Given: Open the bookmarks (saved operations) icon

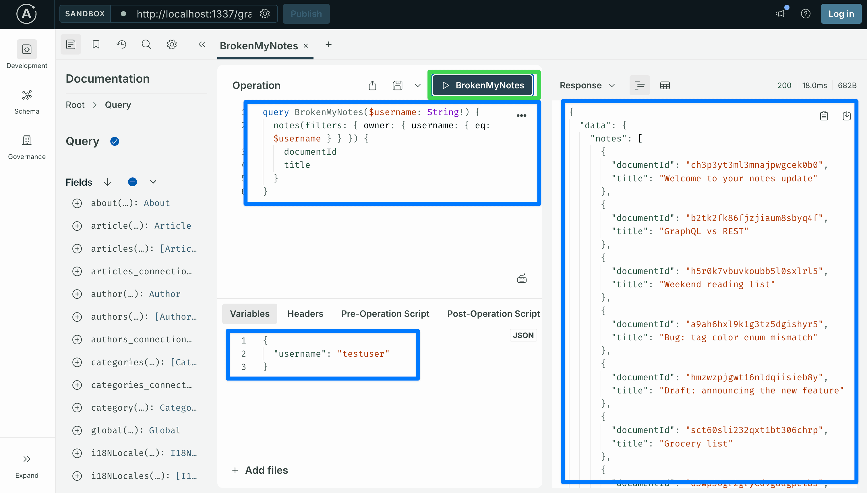Looking at the screenshot, I should click(x=96, y=44).
